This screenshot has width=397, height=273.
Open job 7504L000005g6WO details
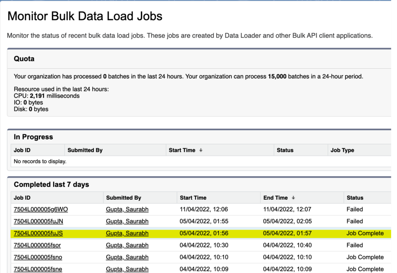tap(41, 209)
